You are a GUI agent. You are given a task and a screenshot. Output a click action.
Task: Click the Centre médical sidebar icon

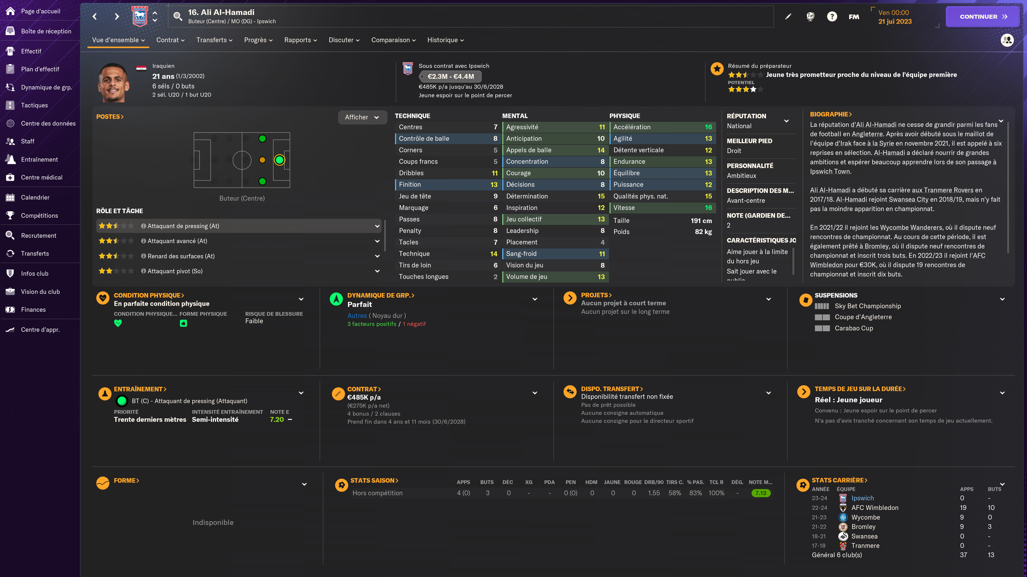pos(10,177)
